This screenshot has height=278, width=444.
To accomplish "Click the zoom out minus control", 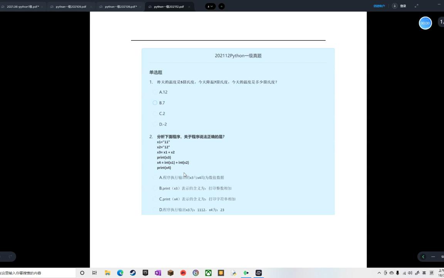I will [x=434, y=256].
